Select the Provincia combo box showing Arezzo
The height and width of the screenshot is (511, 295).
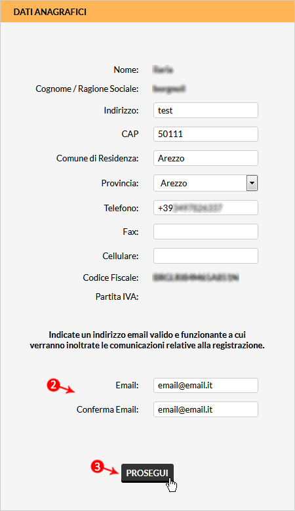click(x=206, y=183)
